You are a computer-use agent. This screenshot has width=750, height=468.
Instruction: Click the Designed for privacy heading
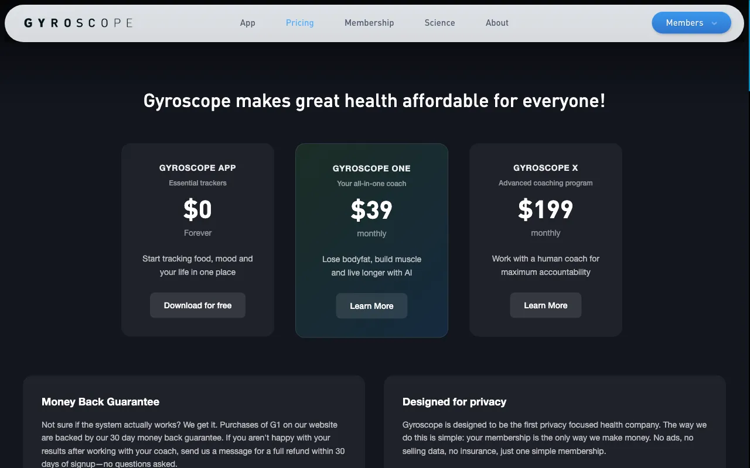tap(454, 402)
